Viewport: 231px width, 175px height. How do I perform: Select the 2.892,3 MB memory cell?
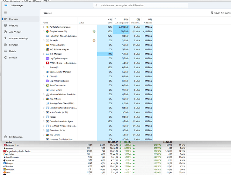121,27
